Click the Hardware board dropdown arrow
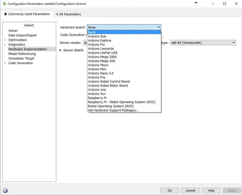The image size is (242, 195). click(x=159, y=27)
